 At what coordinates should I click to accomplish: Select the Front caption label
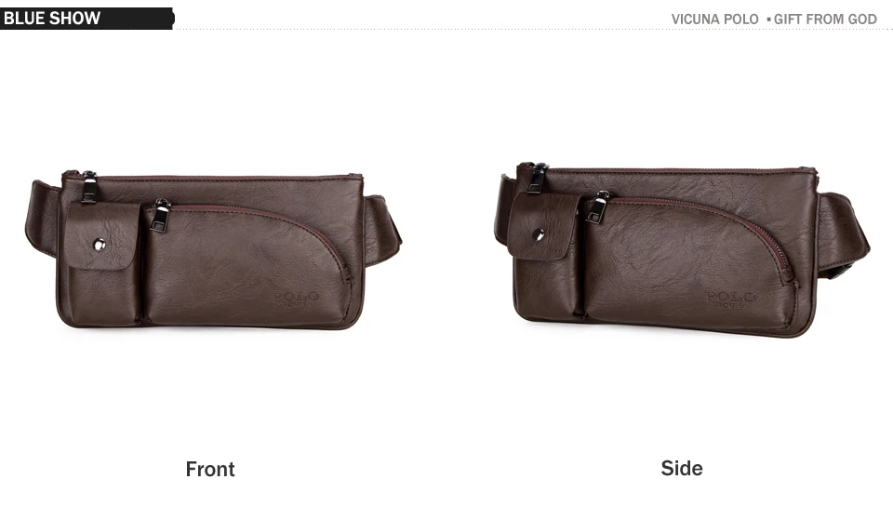[210, 469]
